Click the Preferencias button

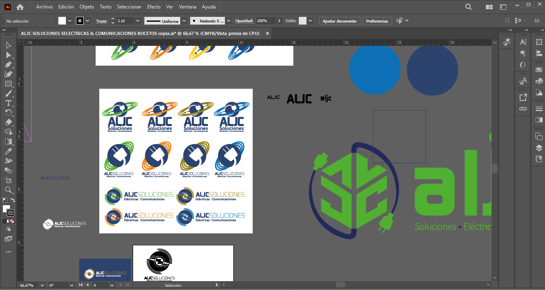point(377,21)
